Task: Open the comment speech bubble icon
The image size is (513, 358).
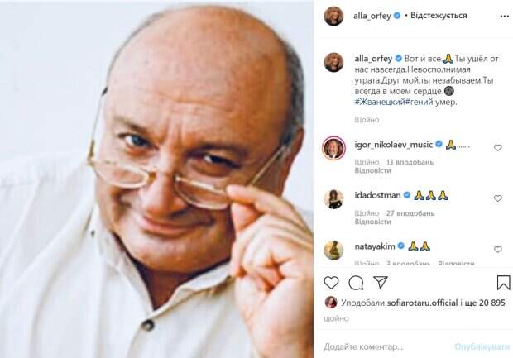Action: 356,283
